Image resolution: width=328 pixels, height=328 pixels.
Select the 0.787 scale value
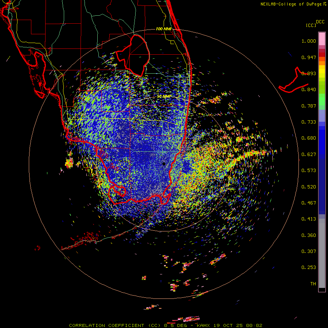tap(309, 106)
